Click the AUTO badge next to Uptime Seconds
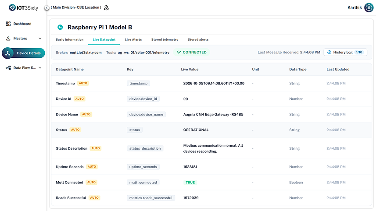 point(92,167)
